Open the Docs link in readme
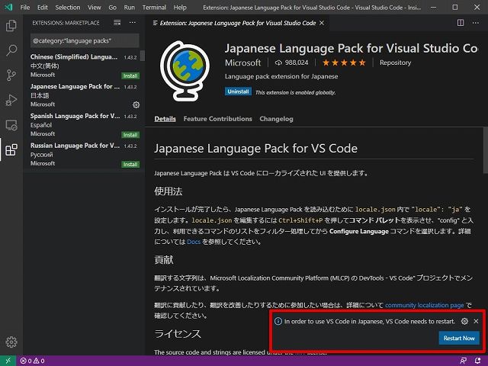Viewport: 488px width, 366px height. click(x=193, y=242)
